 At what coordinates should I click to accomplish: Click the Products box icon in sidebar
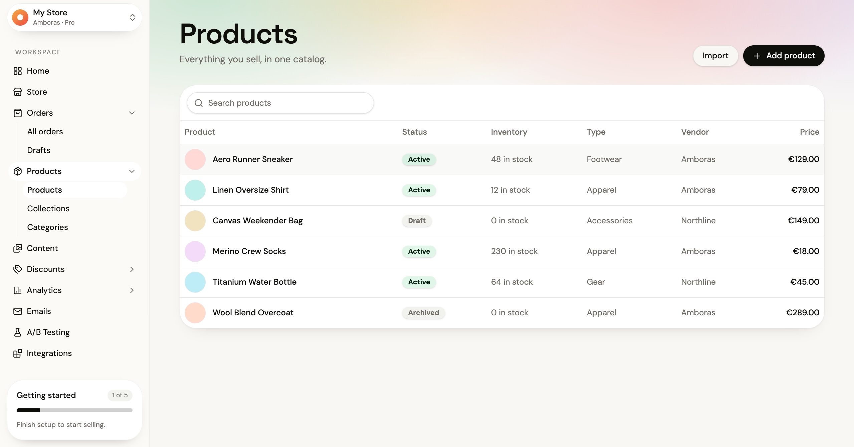coord(18,171)
